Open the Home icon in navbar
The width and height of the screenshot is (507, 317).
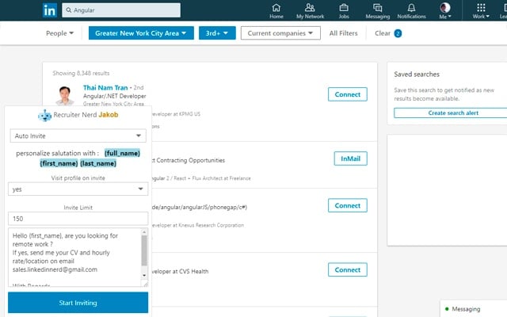[276, 7]
